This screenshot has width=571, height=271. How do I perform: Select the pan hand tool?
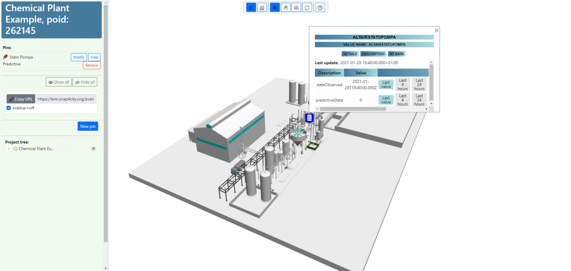point(285,8)
